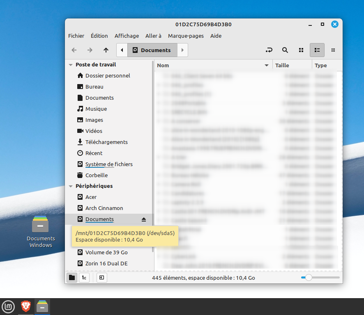Show places in the sidebar
364x315 pixels.
(72, 278)
